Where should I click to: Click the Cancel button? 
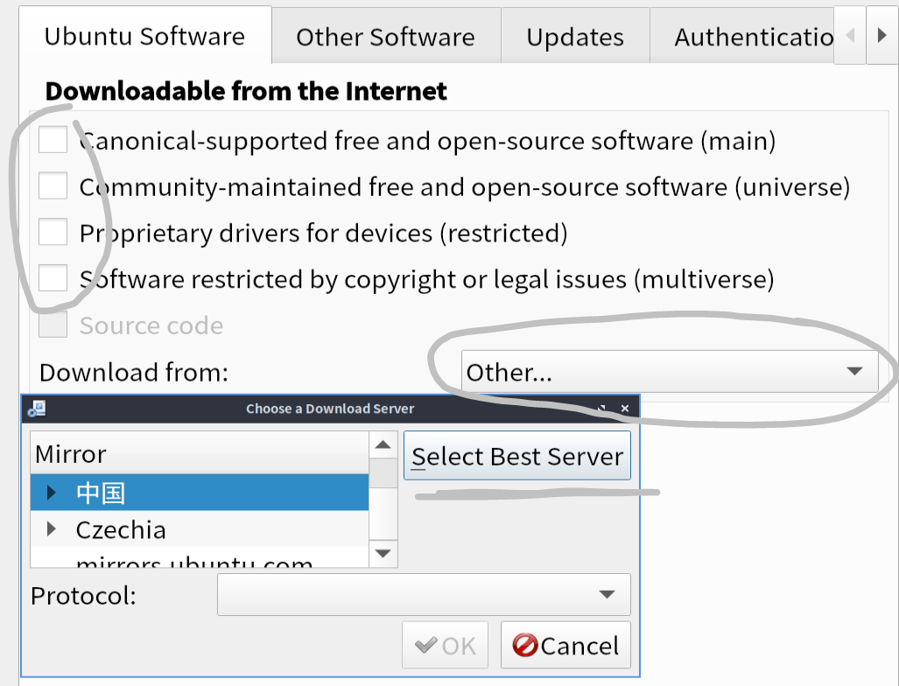(565, 646)
